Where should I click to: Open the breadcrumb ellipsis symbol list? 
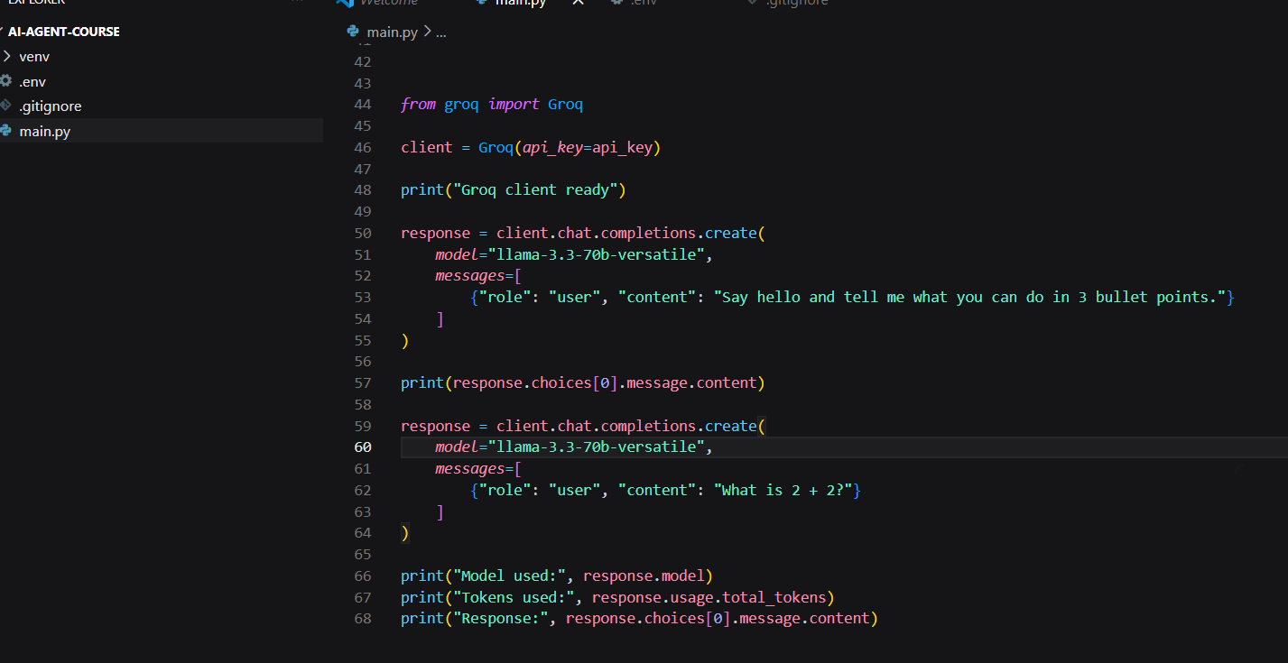[441, 32]
